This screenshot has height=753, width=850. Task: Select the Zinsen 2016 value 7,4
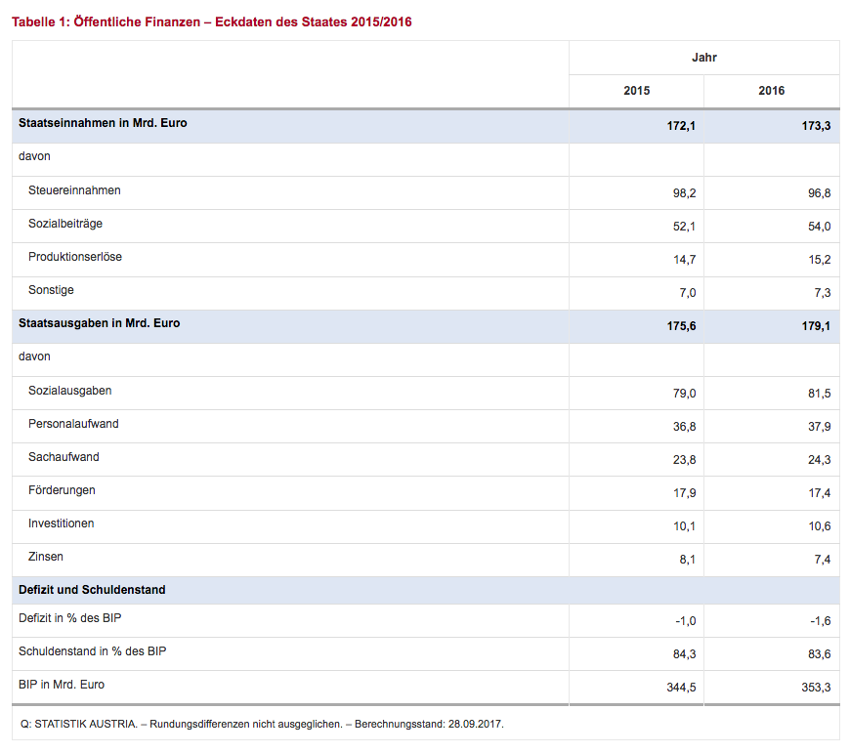coord(823,560)
